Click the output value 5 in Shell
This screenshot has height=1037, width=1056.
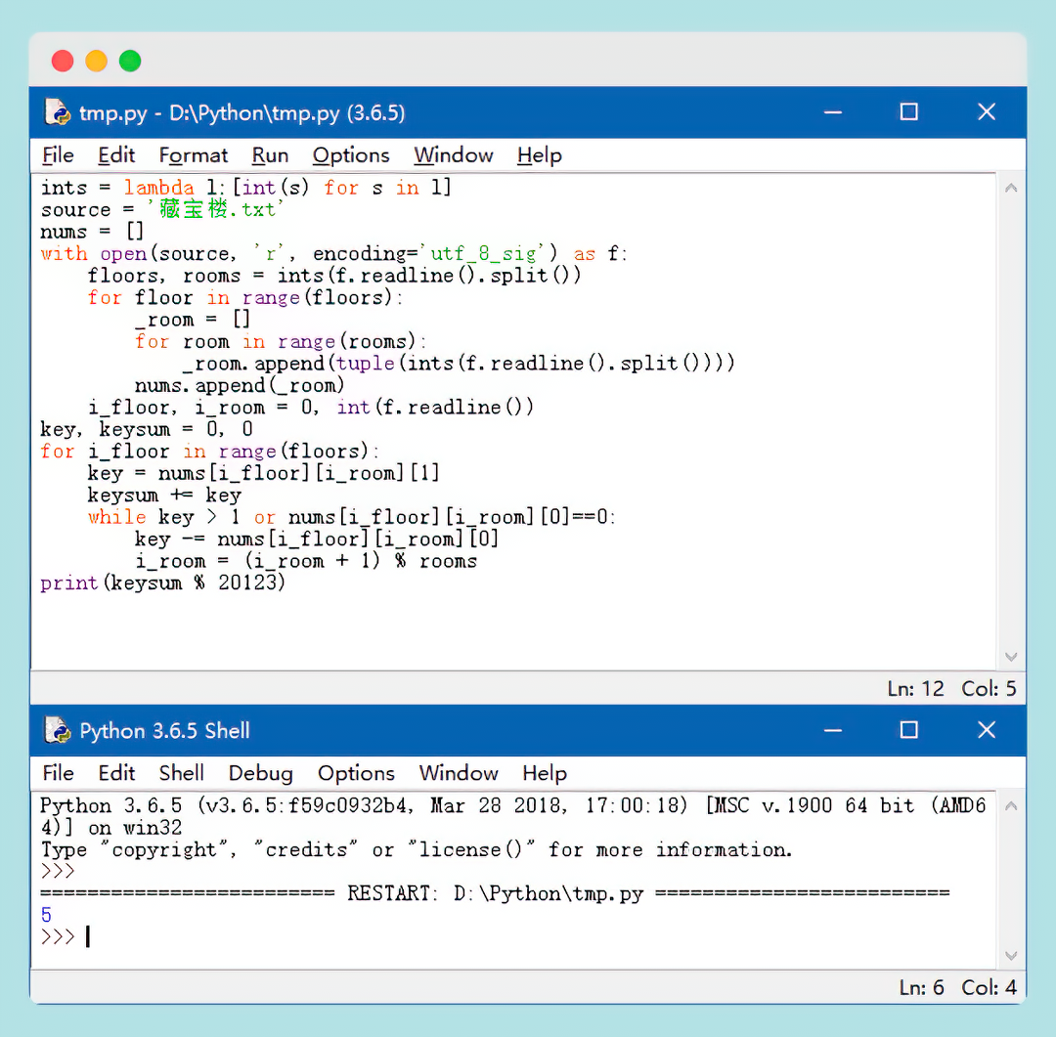[46, 915]
